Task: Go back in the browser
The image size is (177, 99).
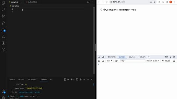Action: (99, 2)
